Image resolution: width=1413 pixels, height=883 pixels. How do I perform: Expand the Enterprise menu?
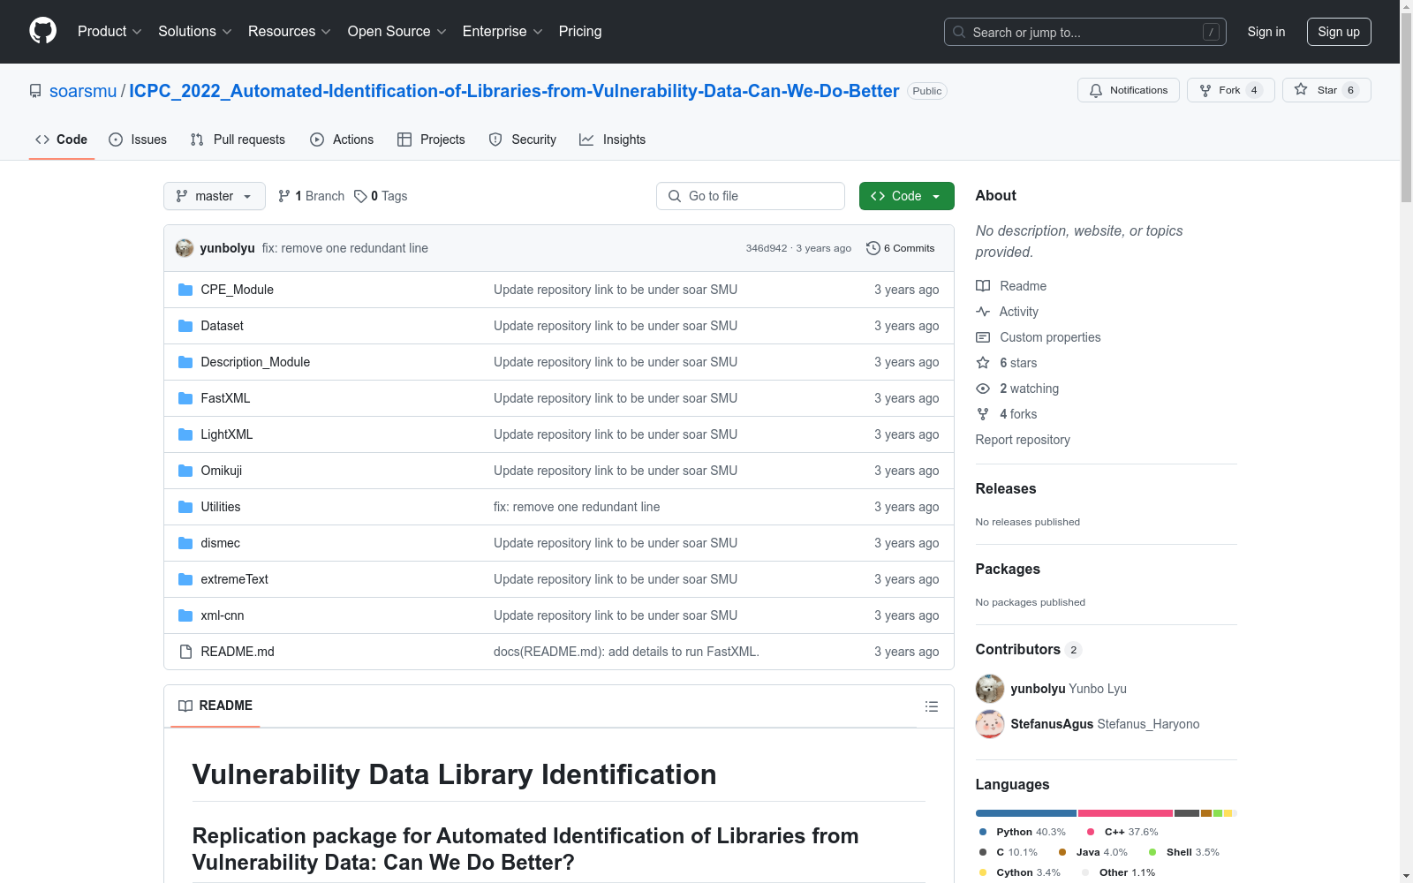pyautogui.click(x=502, y=31)
